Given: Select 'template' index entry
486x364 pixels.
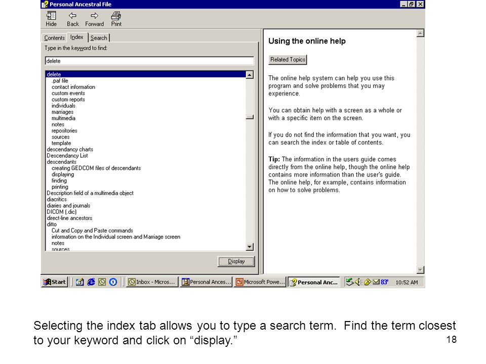Looking at the screenshot, I should (61, 143).
